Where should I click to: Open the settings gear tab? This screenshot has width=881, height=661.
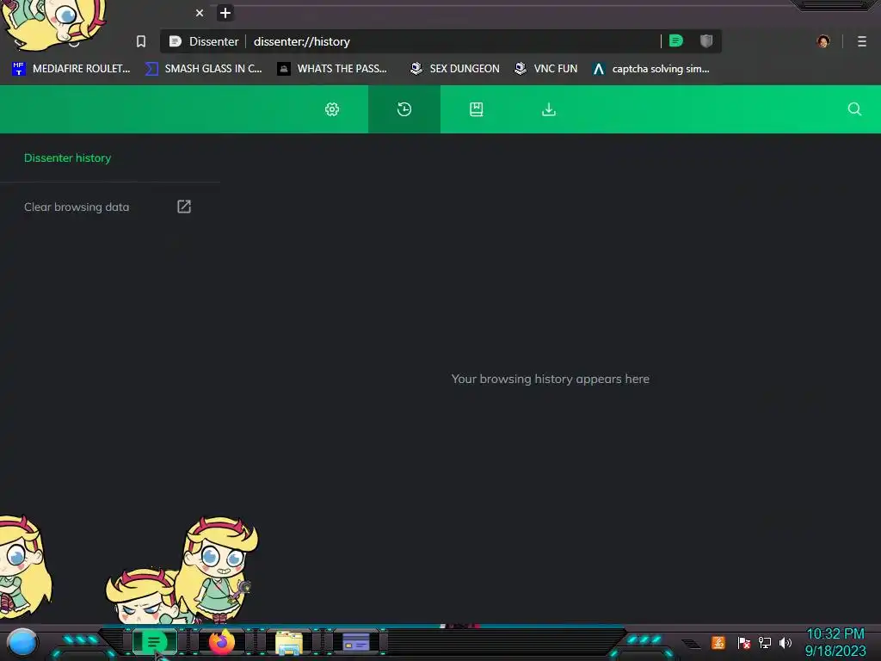[332, 109]
